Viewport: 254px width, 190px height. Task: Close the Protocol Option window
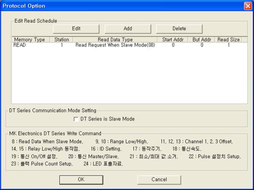click(x=247, y=6)
